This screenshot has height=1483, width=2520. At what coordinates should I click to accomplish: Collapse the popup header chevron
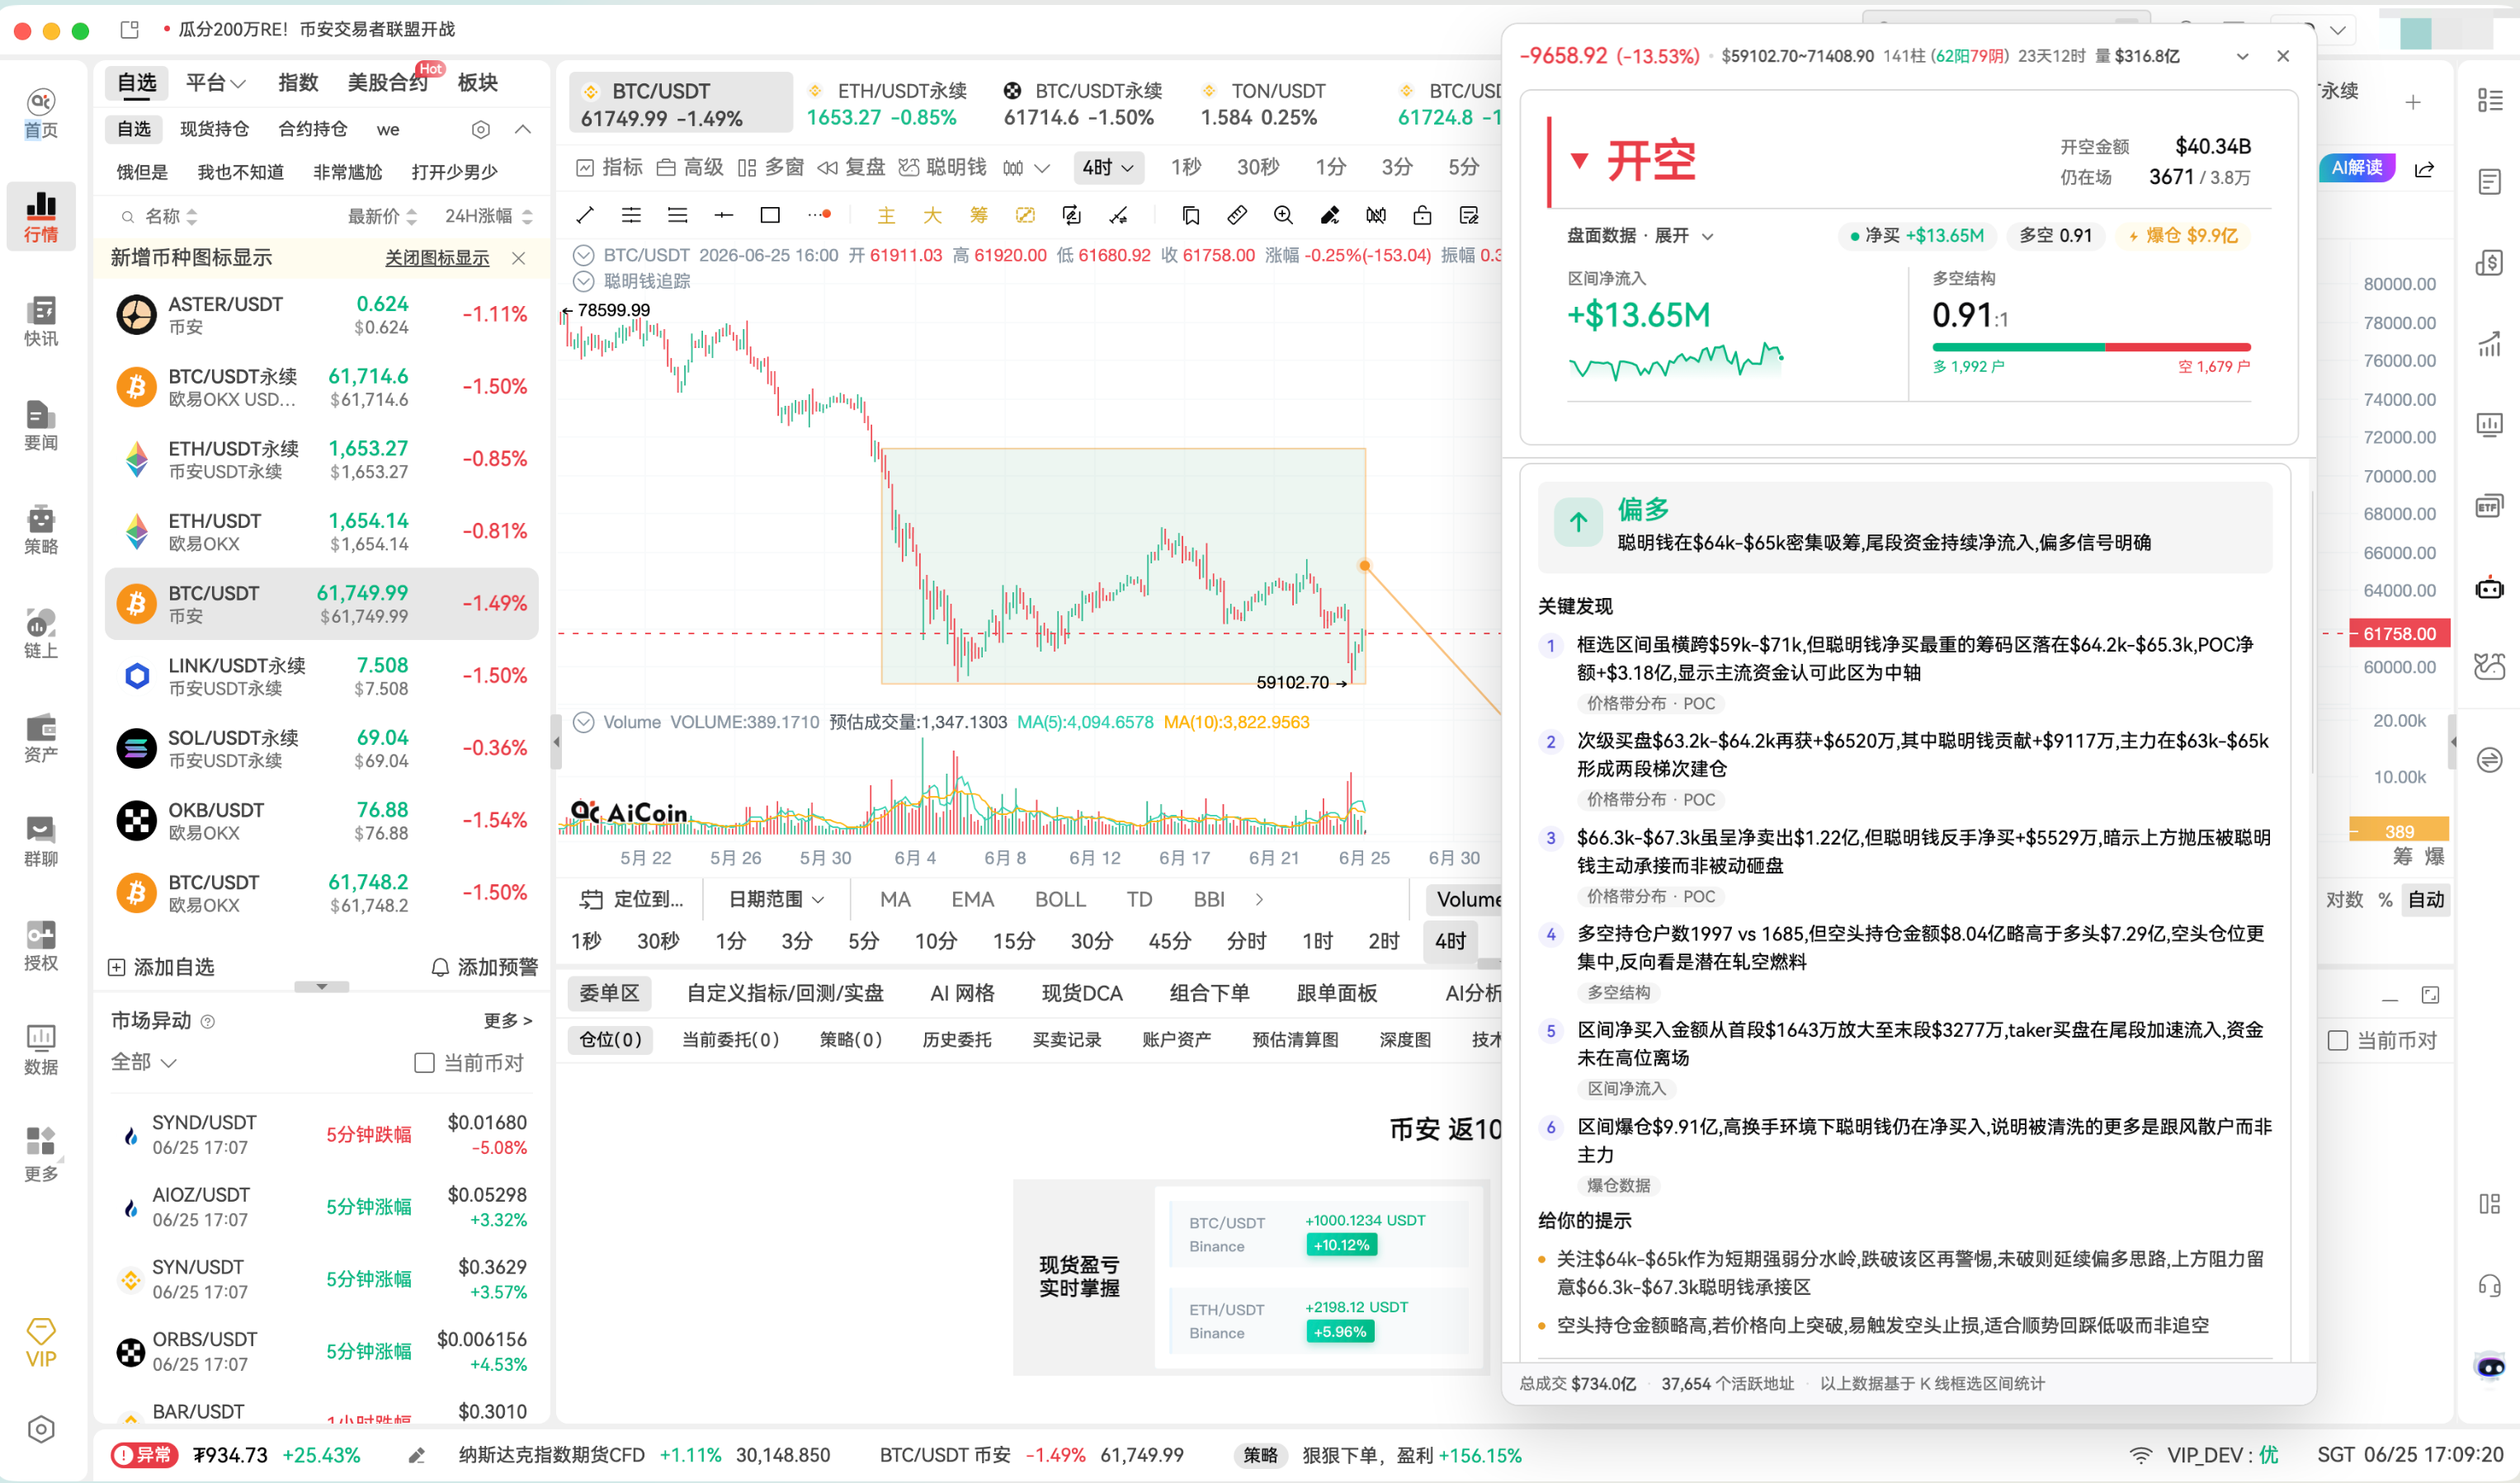pos(2242,56)
